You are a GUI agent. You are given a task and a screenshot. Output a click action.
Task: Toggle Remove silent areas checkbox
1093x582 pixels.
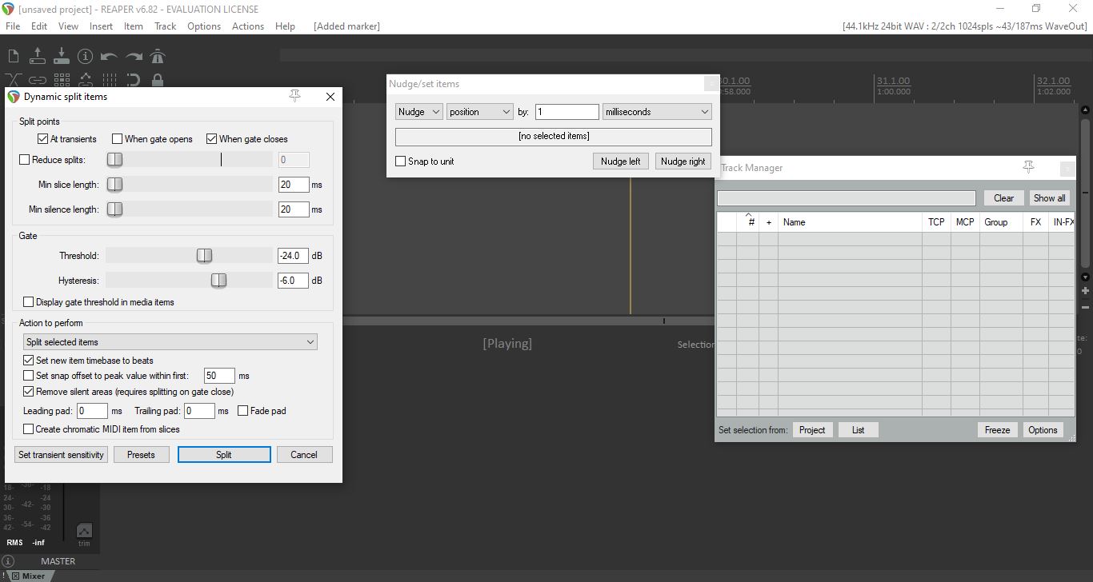[29, 392]
